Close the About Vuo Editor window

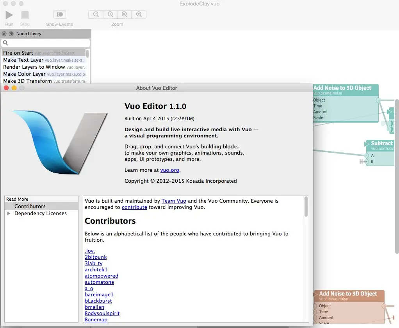[x=6, y=88]
